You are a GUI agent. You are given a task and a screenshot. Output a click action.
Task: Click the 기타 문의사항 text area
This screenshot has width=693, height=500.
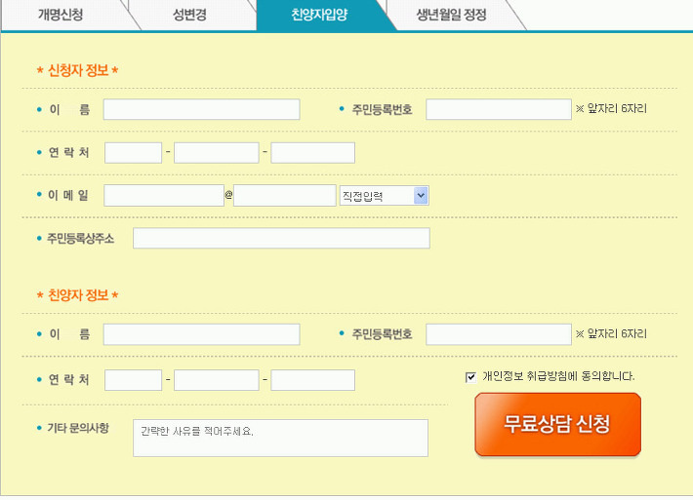(x=280, y=438)
